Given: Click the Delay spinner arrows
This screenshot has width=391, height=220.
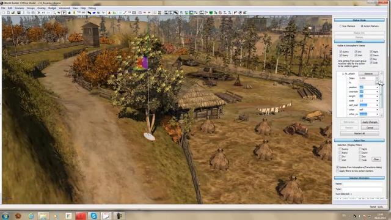Looking at the screenshot, I should (377, 78).
